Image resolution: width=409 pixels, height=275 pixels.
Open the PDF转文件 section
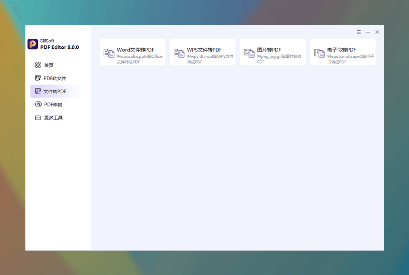[56, 78]
